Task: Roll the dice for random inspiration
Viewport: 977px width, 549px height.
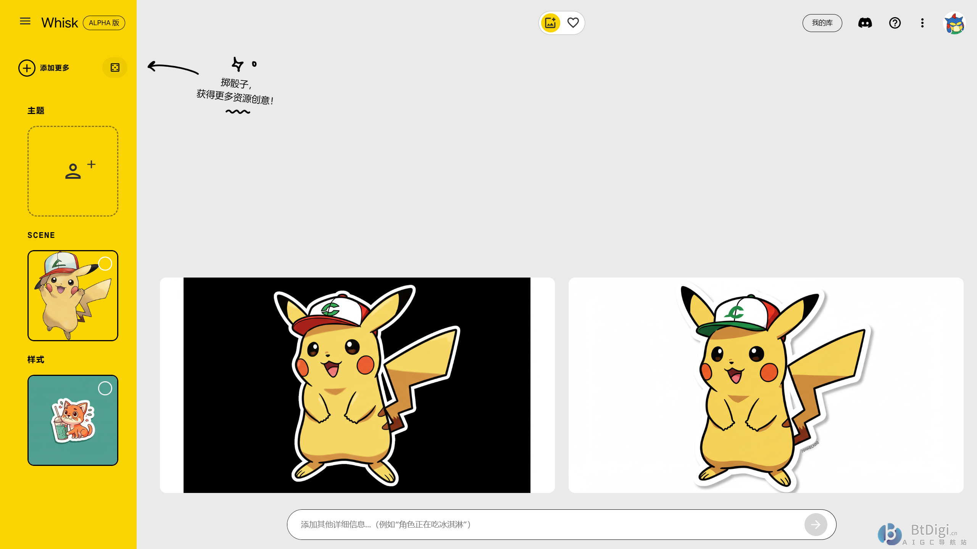Action: click(115, 67)
